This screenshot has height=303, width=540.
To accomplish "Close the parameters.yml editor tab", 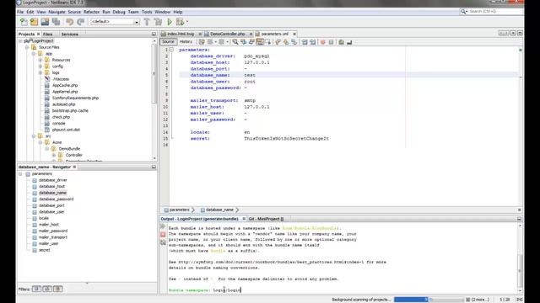I will tap(294, 34).
